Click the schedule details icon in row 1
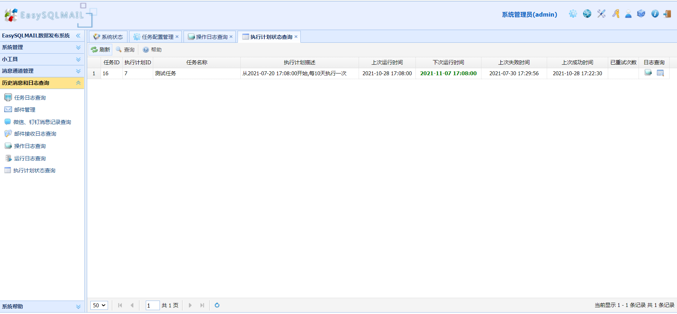The width and height of the screenshot is (677, 314). coord(660,73)
